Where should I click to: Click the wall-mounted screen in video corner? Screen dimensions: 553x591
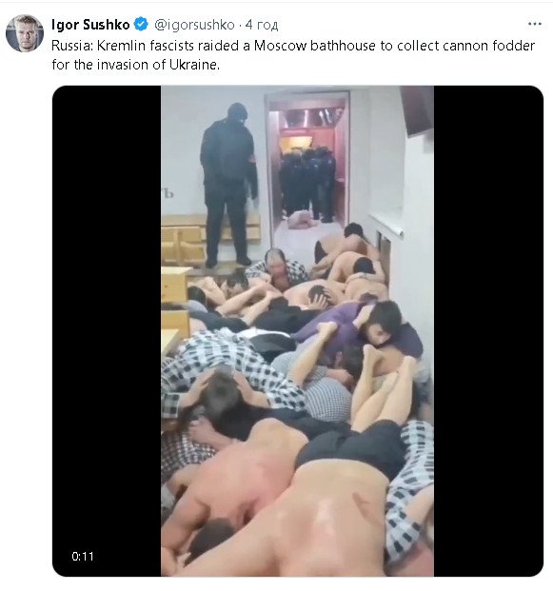(x=418, y=110)
